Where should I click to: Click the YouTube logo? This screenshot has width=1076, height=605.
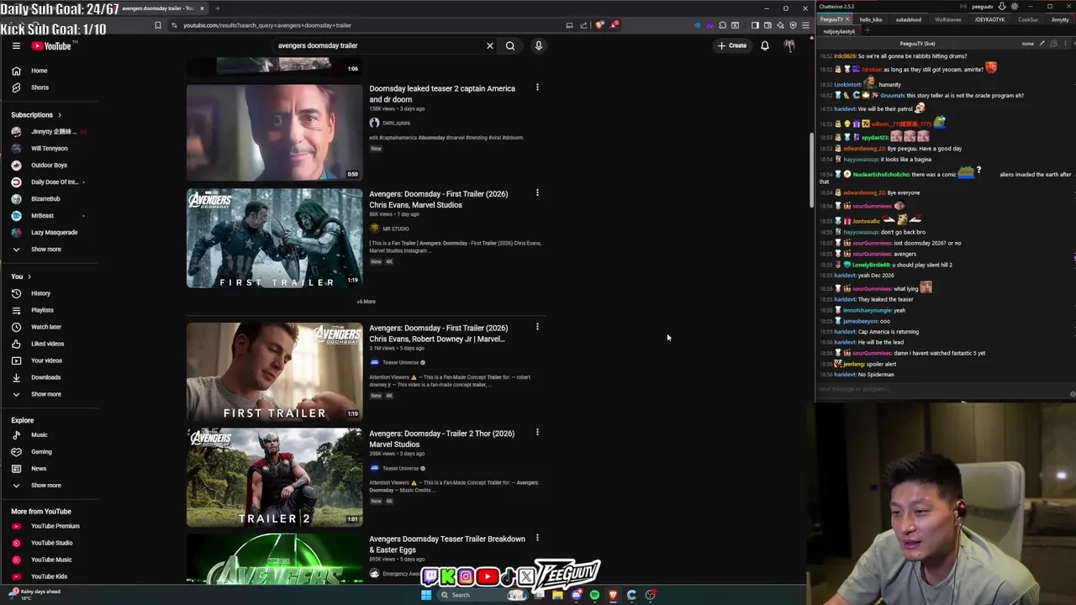(52, 46)
